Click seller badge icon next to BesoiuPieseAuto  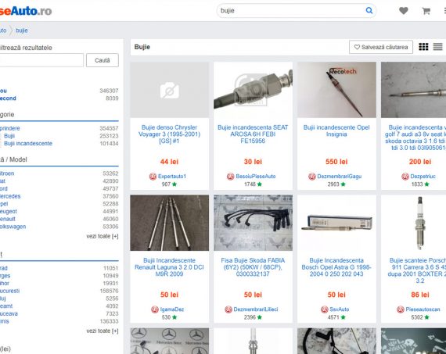coord(230,177)
